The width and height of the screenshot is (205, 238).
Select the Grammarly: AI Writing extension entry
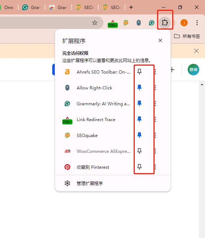[97, 103]
